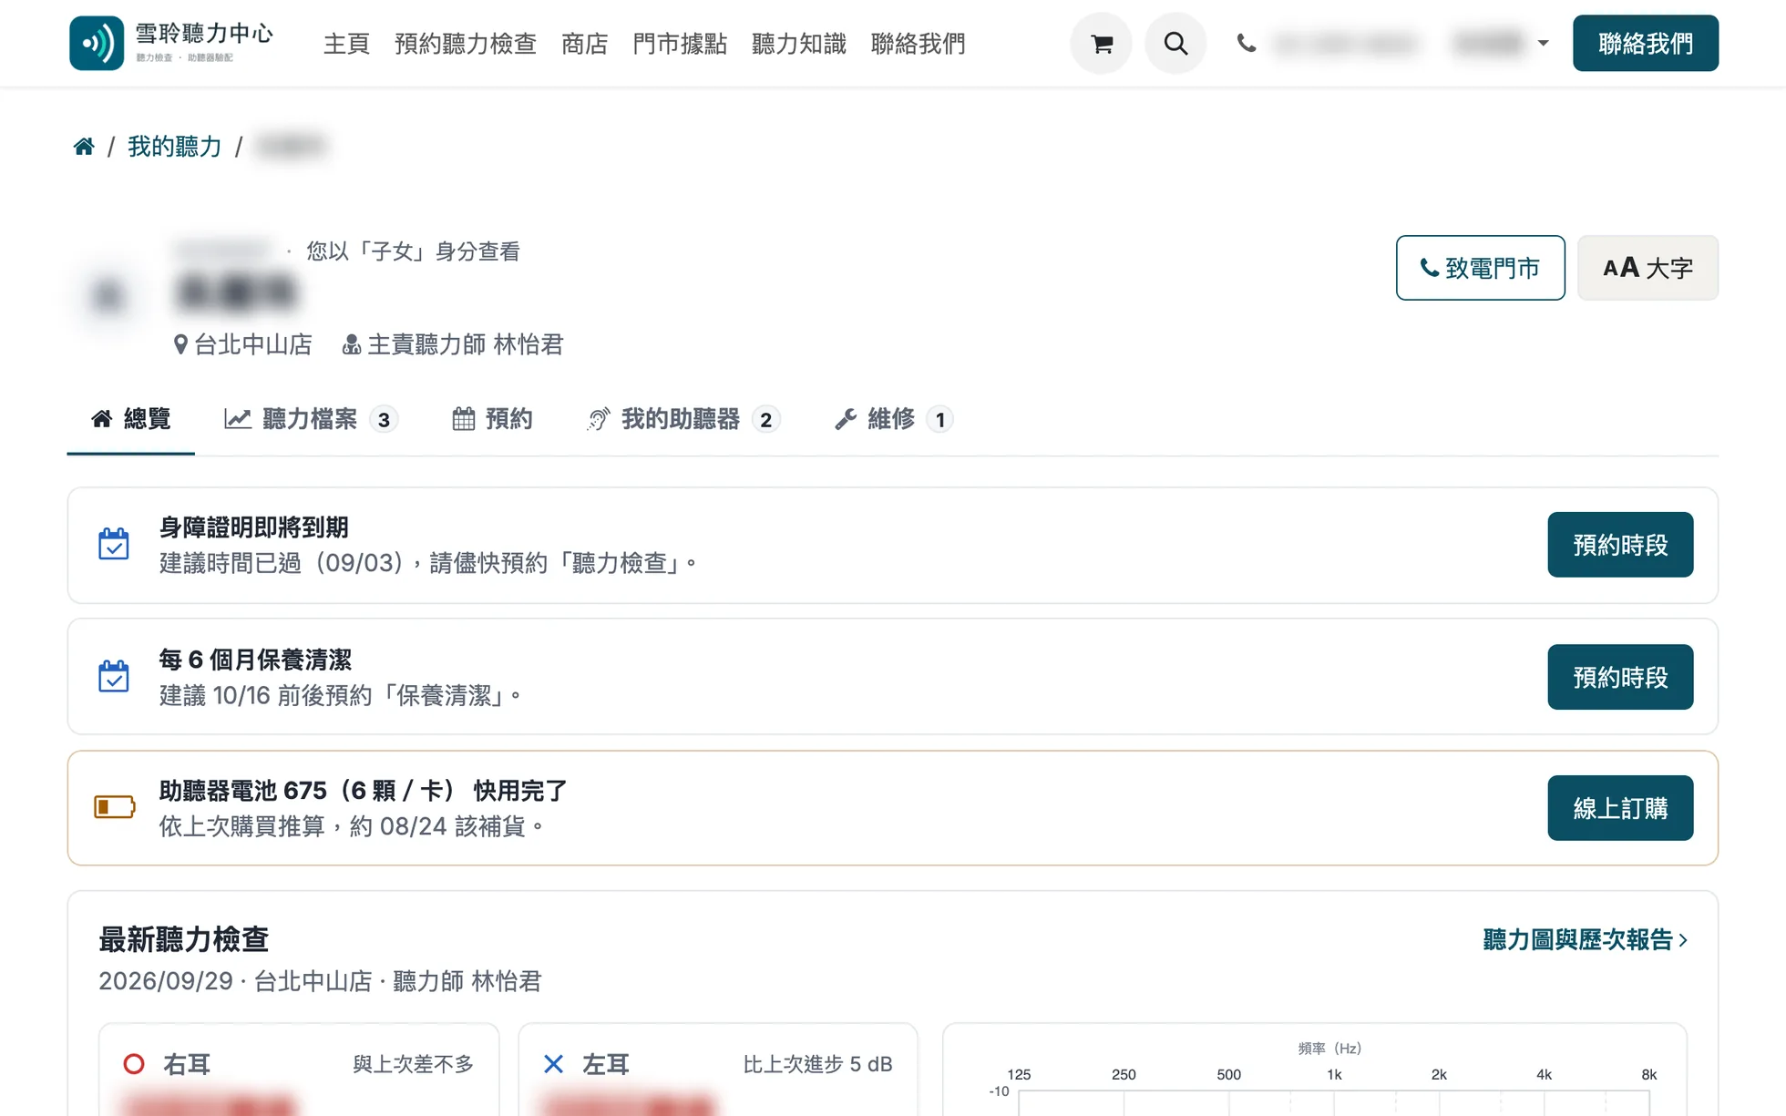This screenshot has width=1786, height=1116.
Task: Switch to the 維修 tab
Action: pos(894,419)
